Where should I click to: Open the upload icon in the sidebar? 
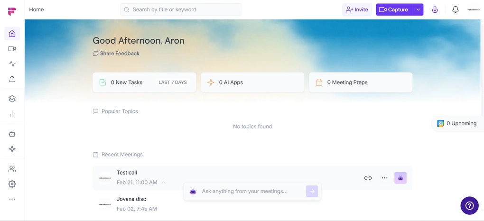(x=12, y=79)
